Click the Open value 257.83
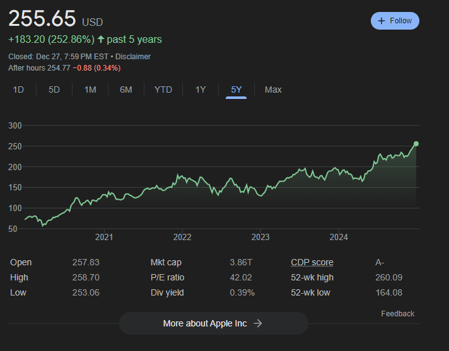This screenshot has height=351, width=449. 86,262
